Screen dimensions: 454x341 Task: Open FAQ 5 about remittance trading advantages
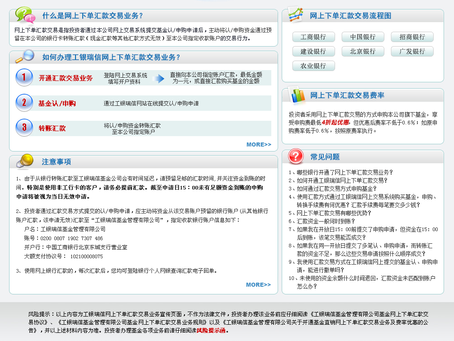coord(330,213)
